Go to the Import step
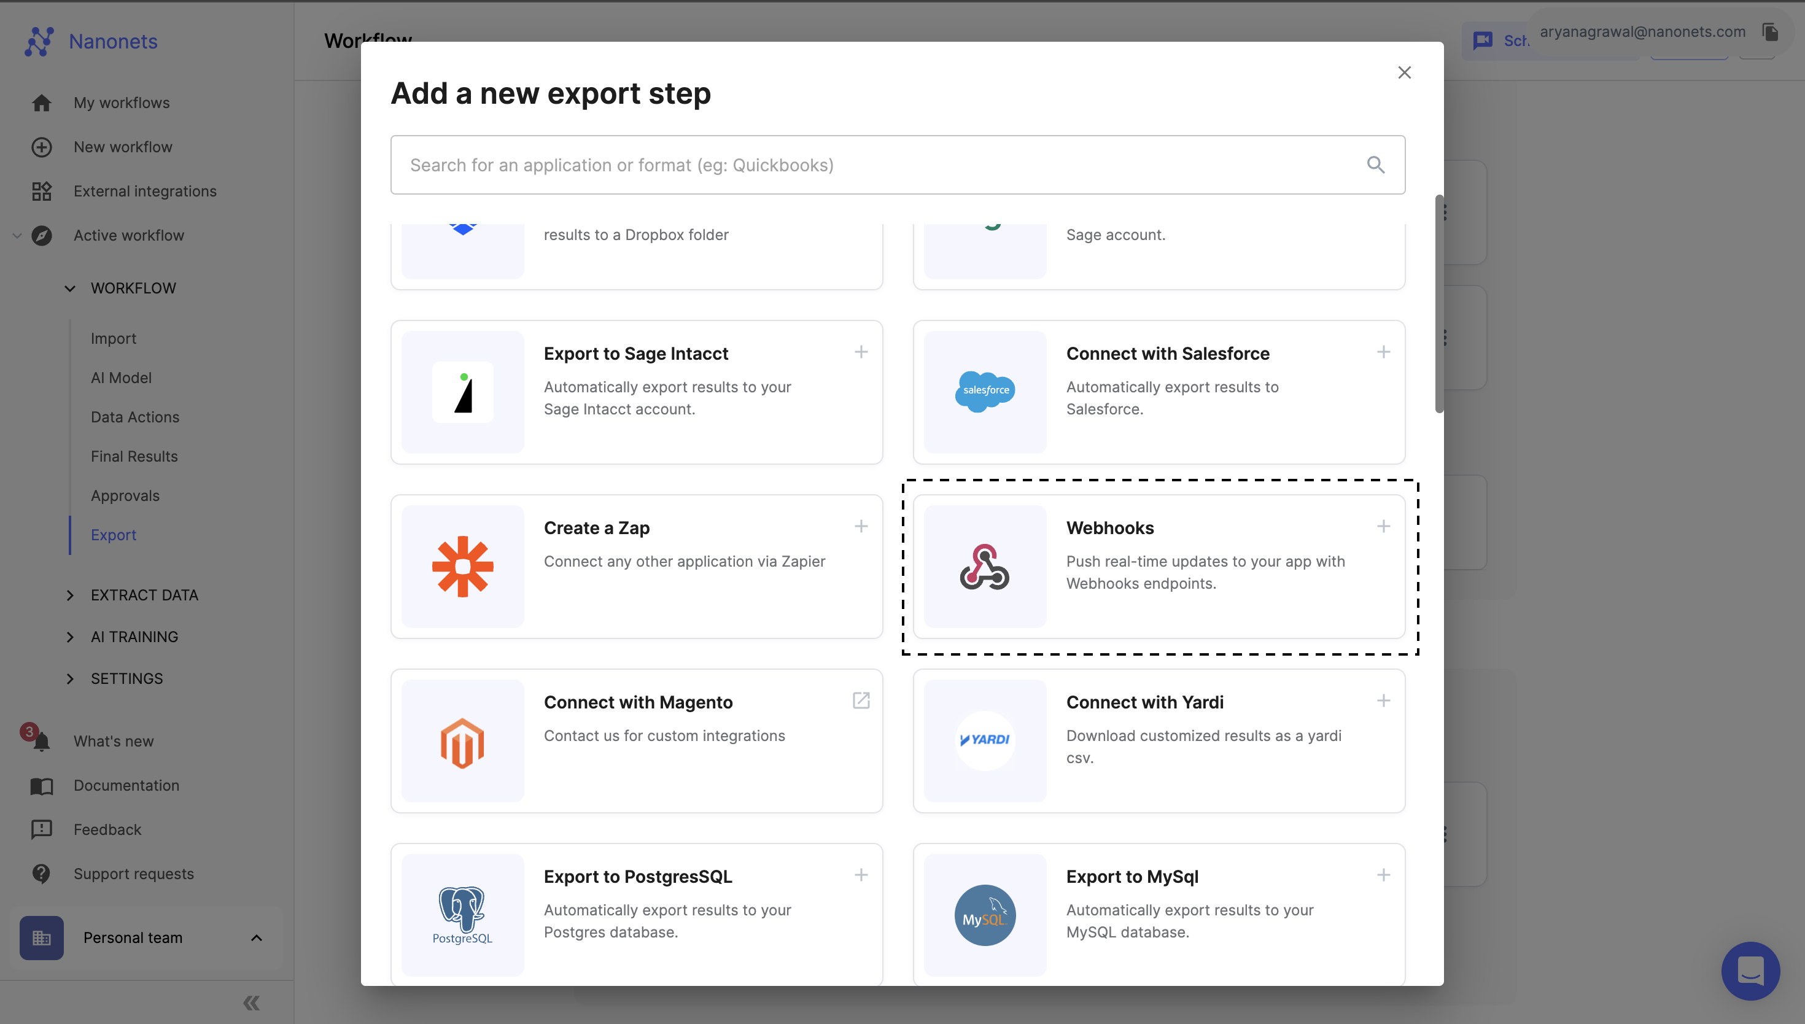The height and width of the screenshot is (1024, 1805). pyautogui.click(x=113, y=338)
